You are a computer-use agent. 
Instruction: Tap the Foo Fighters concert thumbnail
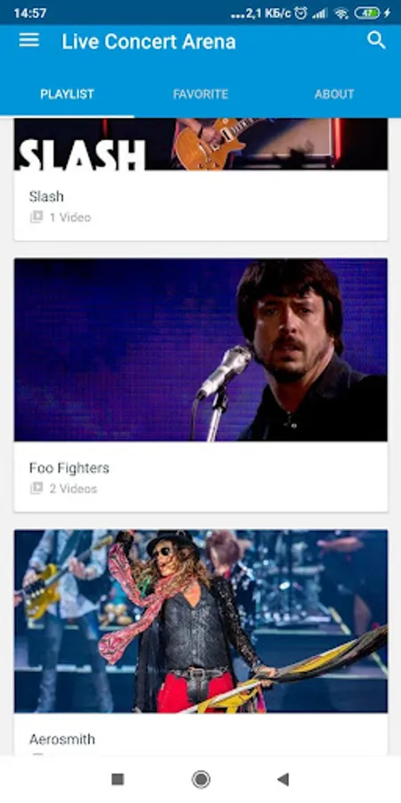coord(200,350)
